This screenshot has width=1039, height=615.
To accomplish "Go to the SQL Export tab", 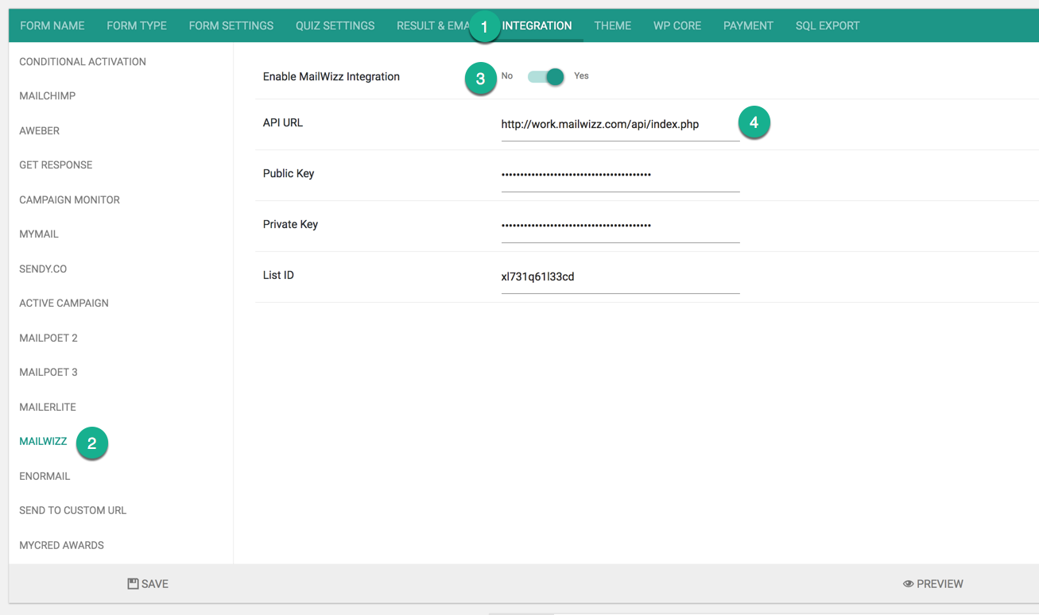I will point(828,25).
